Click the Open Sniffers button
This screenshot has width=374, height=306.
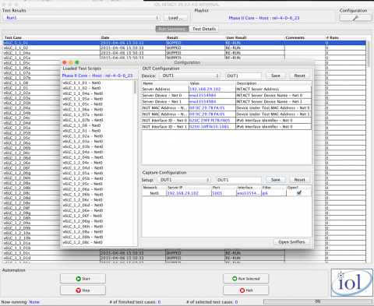tap(291, 242)
